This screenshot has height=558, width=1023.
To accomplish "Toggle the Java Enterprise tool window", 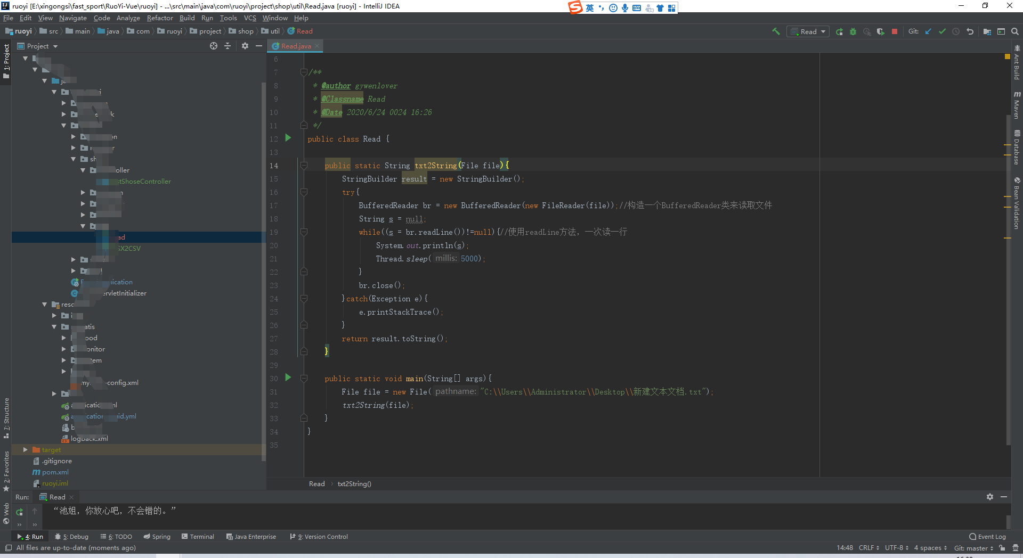I will tap(251, 537).
